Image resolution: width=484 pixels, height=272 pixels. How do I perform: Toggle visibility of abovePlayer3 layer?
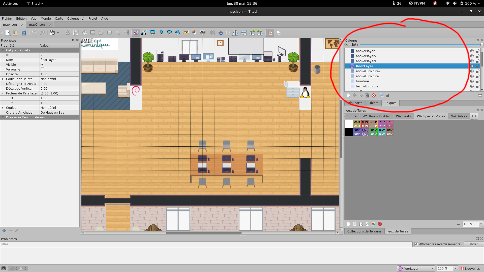(x=472, y=51)
